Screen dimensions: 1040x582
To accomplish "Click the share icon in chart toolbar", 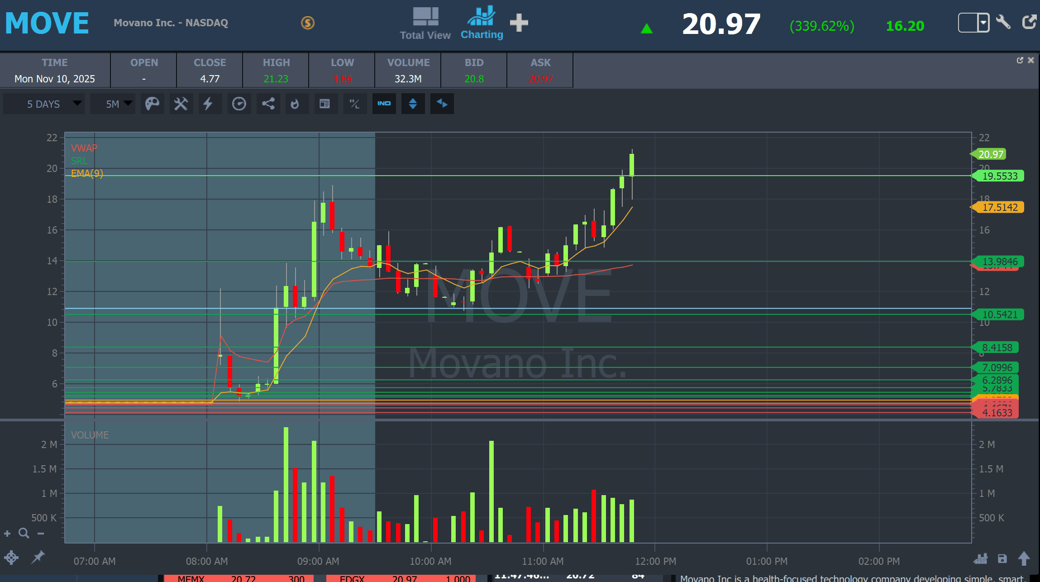I will (268, 104).
